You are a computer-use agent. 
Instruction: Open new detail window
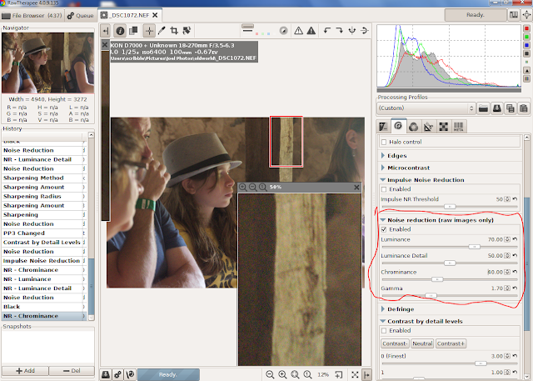[339, 375]
